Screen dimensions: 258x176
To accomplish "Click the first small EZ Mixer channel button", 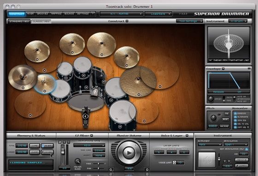I will coord(60,142).
